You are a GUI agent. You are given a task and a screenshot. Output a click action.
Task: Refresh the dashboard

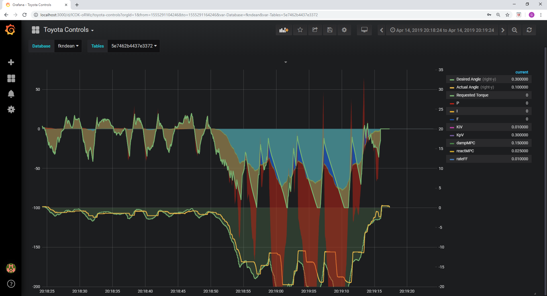click(x=529, y=30)
